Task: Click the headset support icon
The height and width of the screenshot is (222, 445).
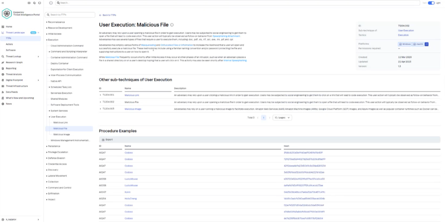Action: pyautogui.click(x=34, y=3)
